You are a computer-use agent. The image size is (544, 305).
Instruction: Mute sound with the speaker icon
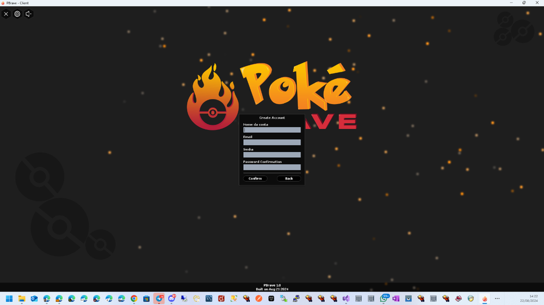29,14
